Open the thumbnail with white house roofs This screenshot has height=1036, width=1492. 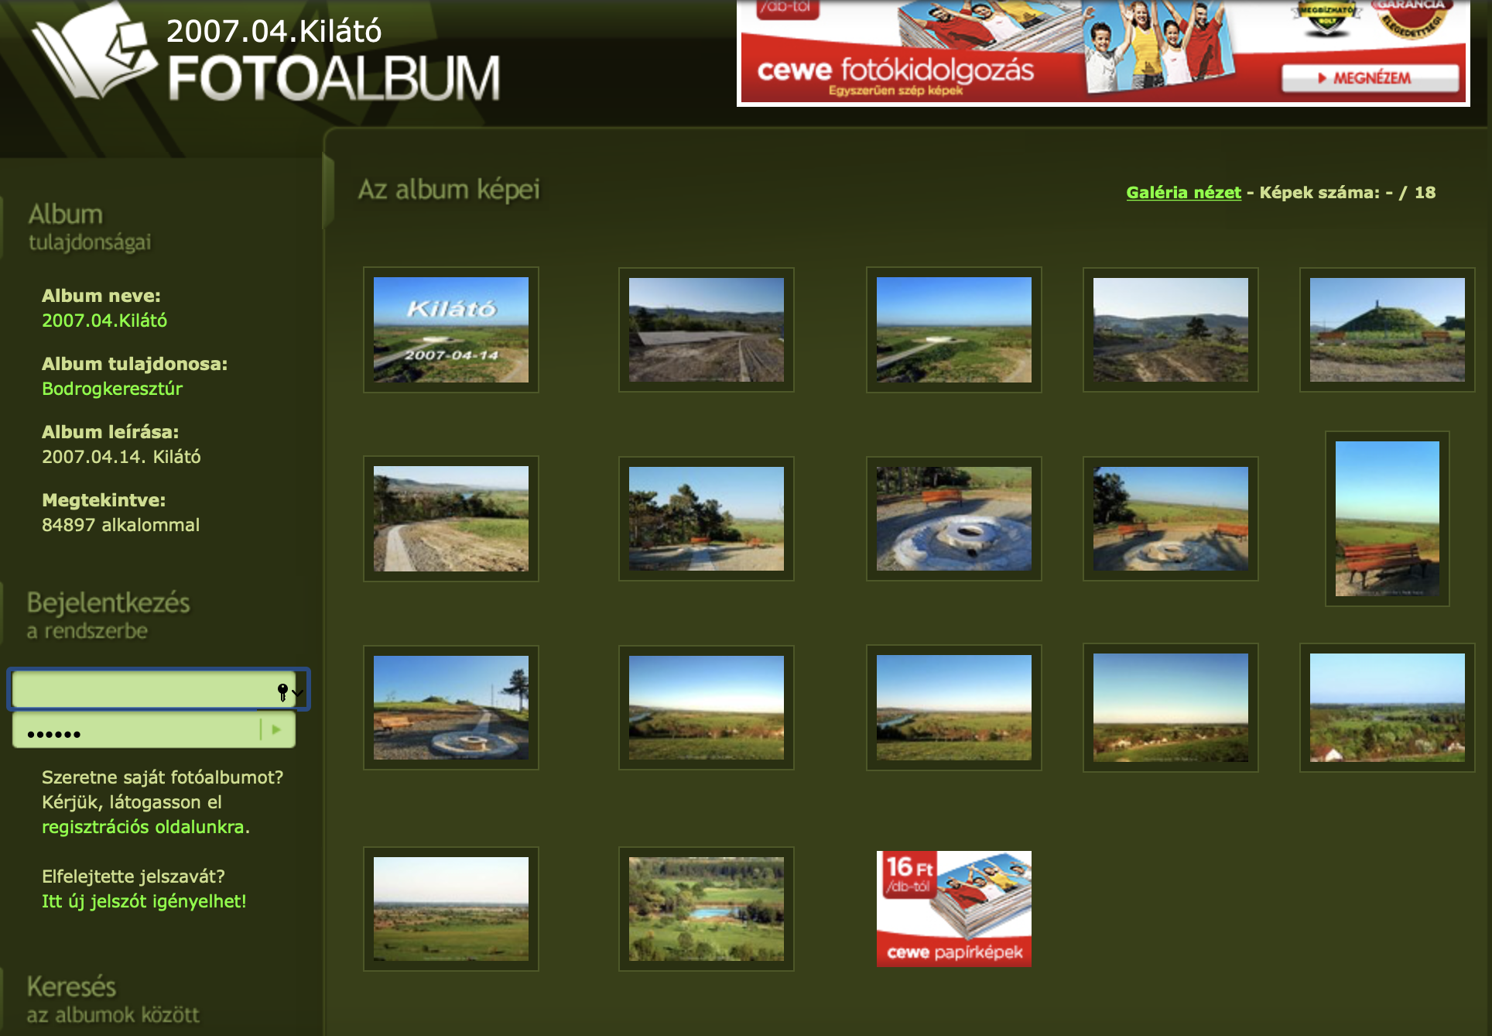click(1388, 708)
